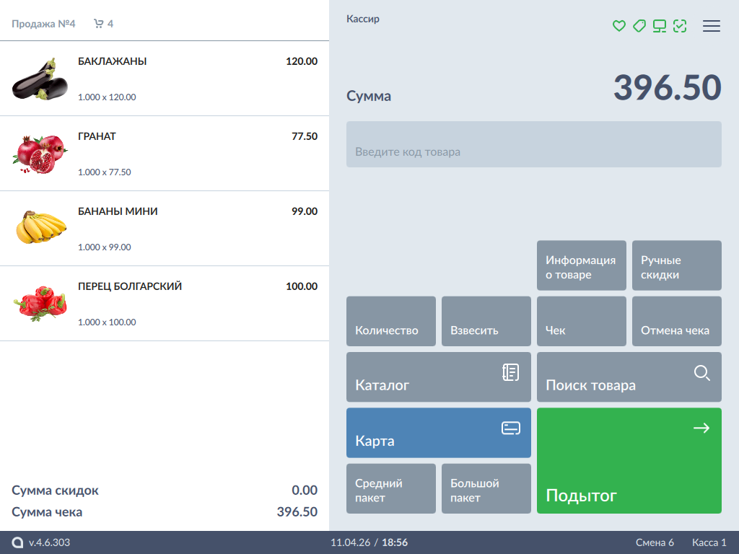Click the app logo in status bar
Image resolution: width=739 pixels, height=554 pixels.
click(x=17, y=542)
